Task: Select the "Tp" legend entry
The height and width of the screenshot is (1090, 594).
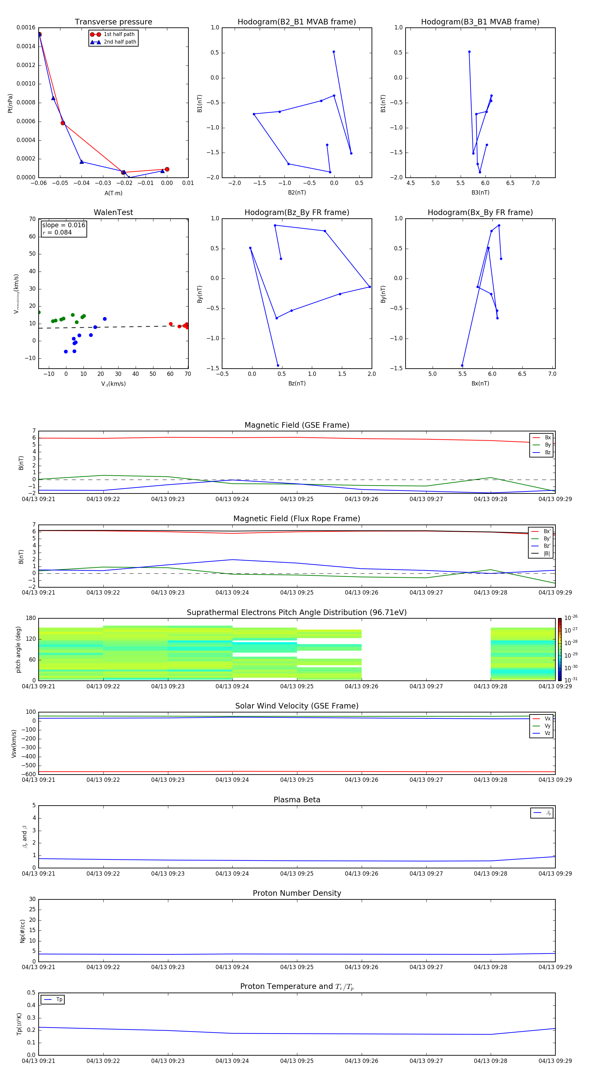Action: pyautogui.click(x=53, y=999)
